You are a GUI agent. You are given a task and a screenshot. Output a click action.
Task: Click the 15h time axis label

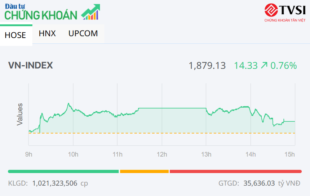(x=289, y=154)
